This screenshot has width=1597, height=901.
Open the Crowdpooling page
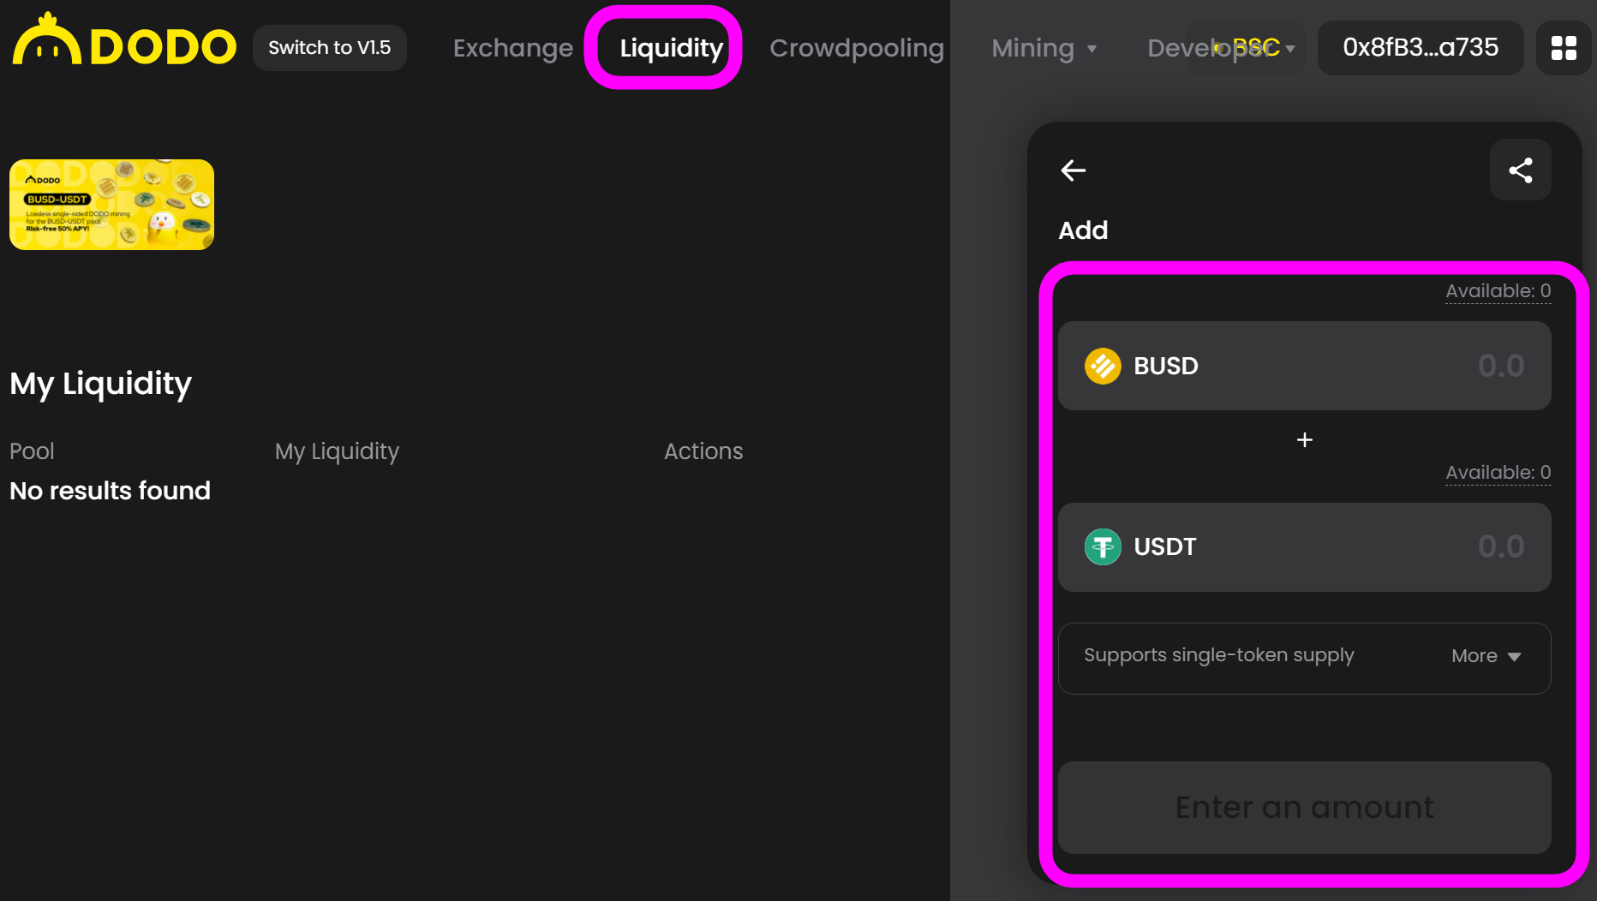coord(856,48)
